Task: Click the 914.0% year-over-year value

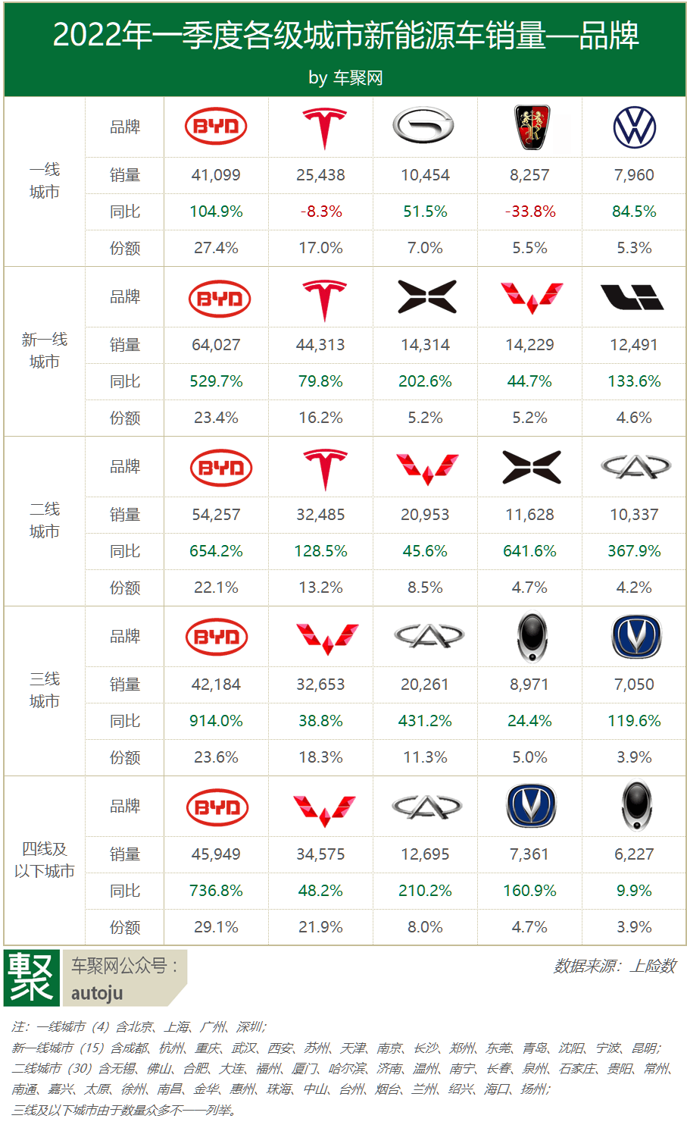Action: point(216,721)
